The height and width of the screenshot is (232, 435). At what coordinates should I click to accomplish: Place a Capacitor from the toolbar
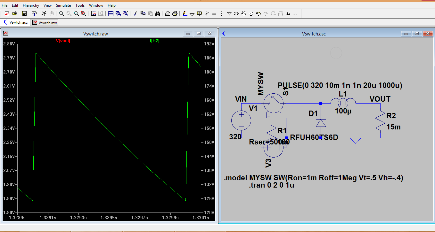[x=214, y=13]
